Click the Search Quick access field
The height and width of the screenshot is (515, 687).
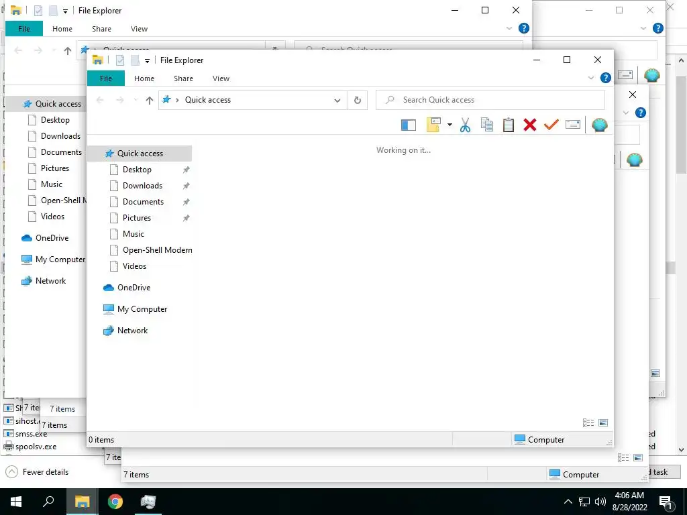pyautogui.click(x=490, y=100)
